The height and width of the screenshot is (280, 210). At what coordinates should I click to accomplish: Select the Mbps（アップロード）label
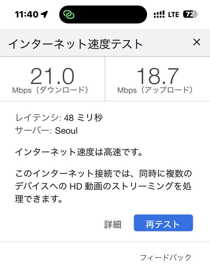tap(155, 90)
